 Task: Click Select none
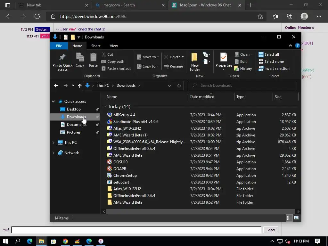click(x=271, y=61)
